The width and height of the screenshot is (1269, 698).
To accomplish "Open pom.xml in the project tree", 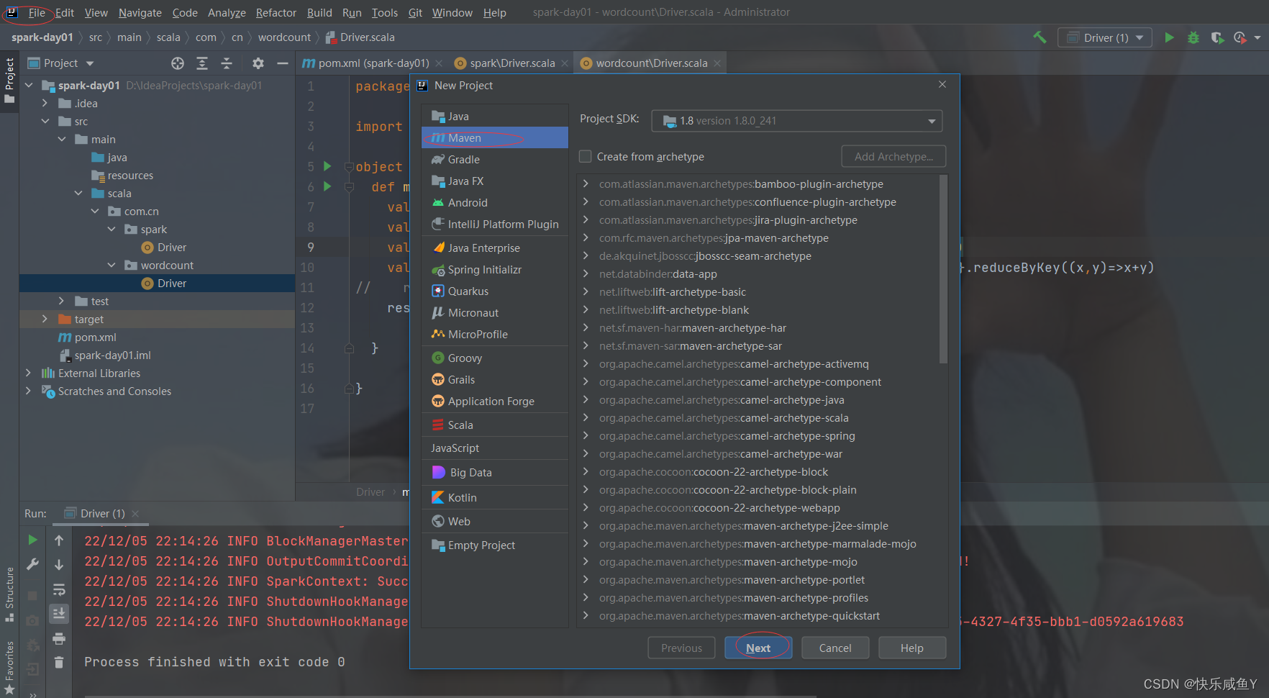I will click(x=95, y=337).
